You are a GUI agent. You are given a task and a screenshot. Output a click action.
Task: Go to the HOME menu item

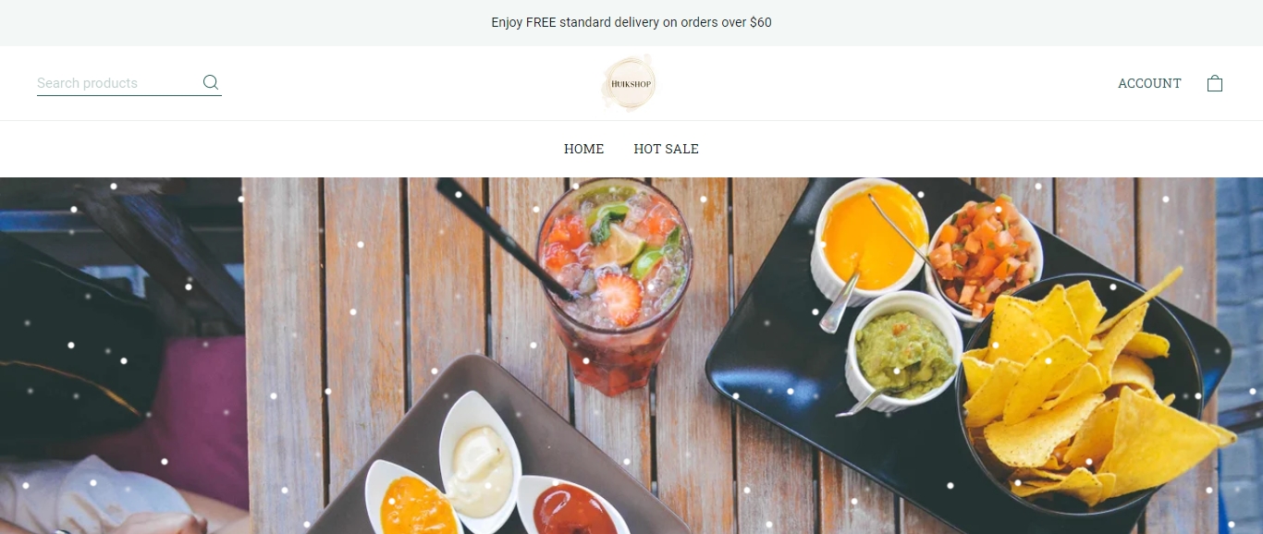tap(583, 149)
